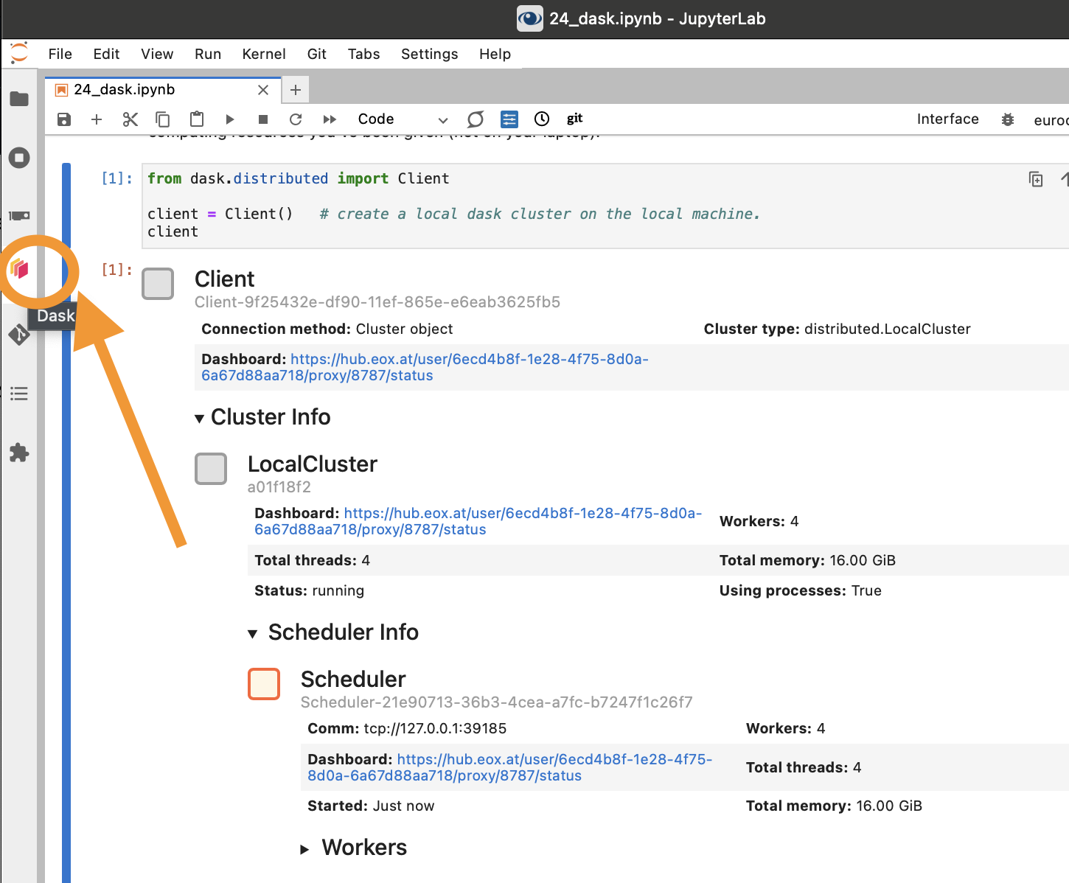
Task: Click the grey Client color box
Action: tap(158, 284)
